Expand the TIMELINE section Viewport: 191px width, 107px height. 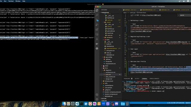104,100
